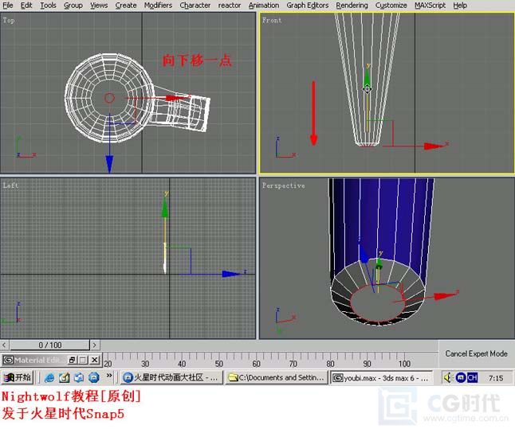The height and width of the screenshot is (429, 515).
Task: Click the Left viewport label
Action: coord(10,185)
